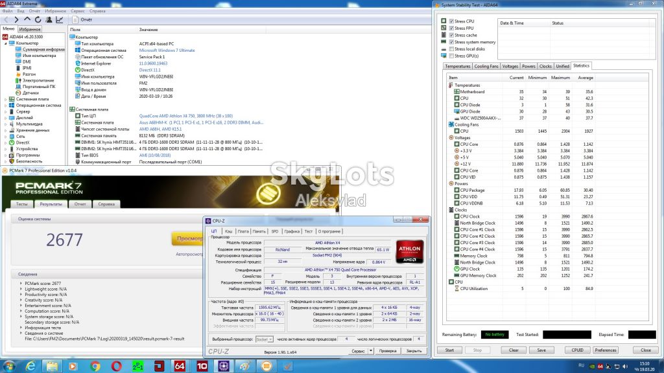The image size is (664, 373).
Task: Open the Opera browser from the taskbar
Action: point(117,366)
